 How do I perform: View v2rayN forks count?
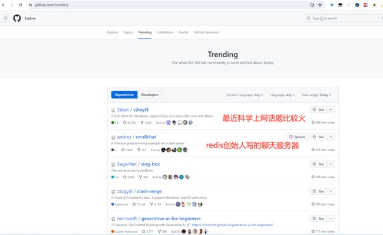click(x=146, y=123)
